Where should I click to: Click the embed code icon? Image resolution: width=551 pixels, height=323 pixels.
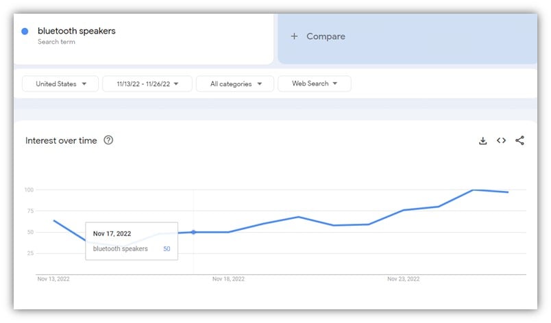(501, 140)
